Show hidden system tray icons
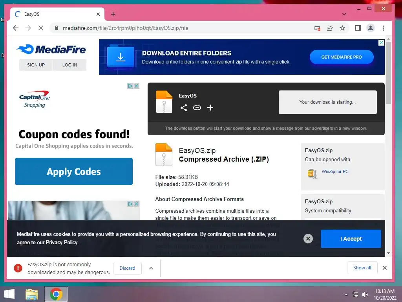The width and height of the screenshot is (402, 302). [346, 295]
